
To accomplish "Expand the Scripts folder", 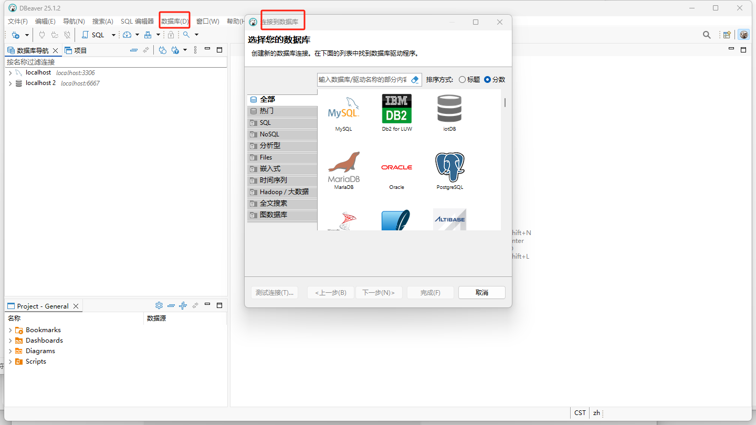I will [10, 362].
